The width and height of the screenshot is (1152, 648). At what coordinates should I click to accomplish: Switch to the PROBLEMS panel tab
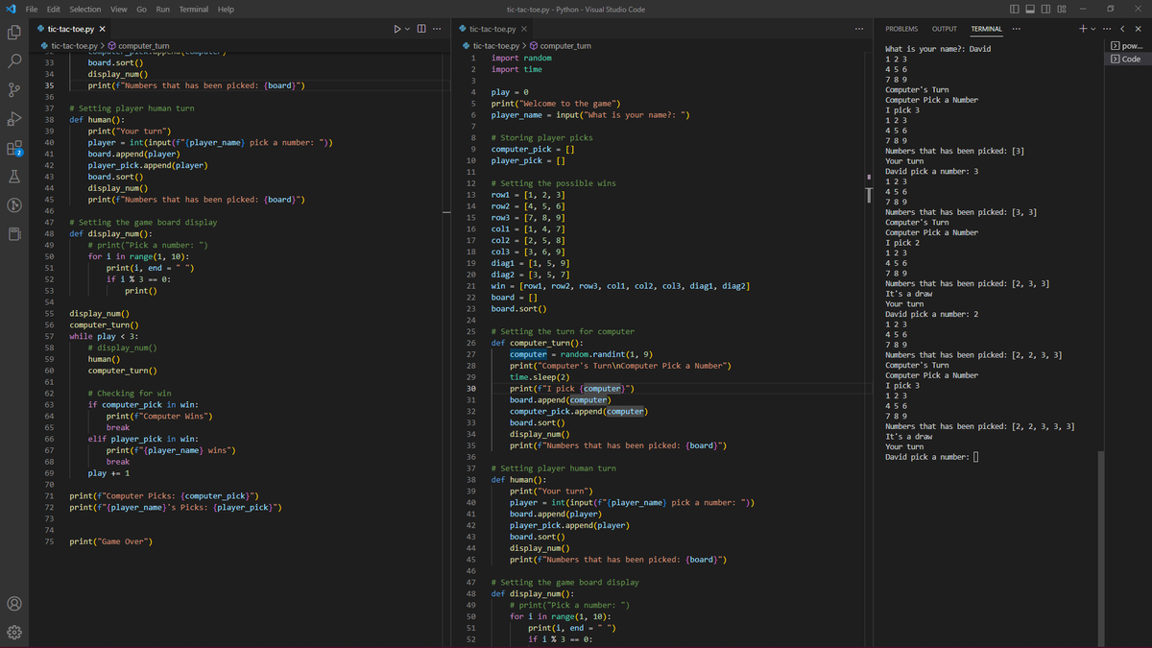(900, 29)
